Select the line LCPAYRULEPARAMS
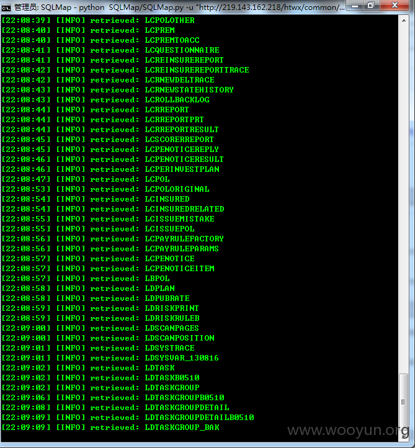 [x=110, y=249]
